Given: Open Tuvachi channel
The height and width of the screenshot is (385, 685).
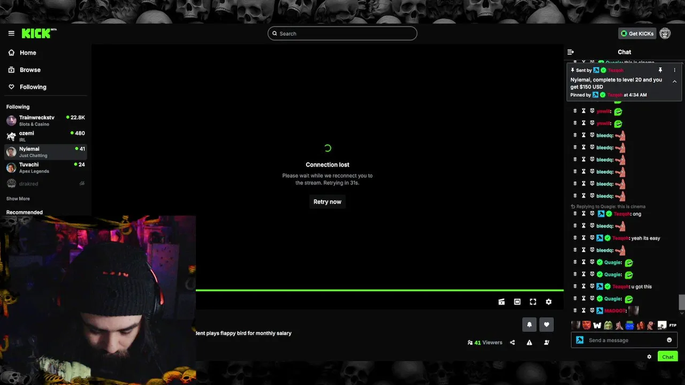Looking at the screenshot, I should click(x=45, y=168).
